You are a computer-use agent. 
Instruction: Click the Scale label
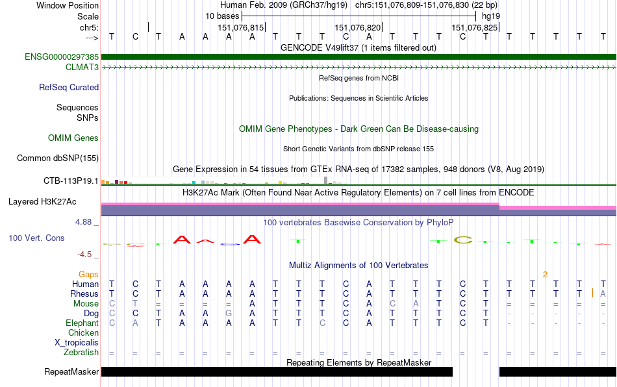(x=88, y=16)
